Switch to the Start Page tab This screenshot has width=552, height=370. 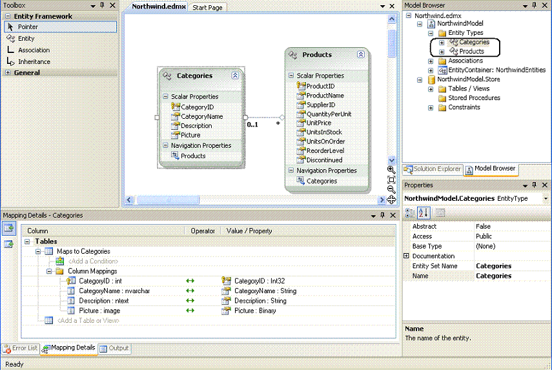click(x=207, y=8)
